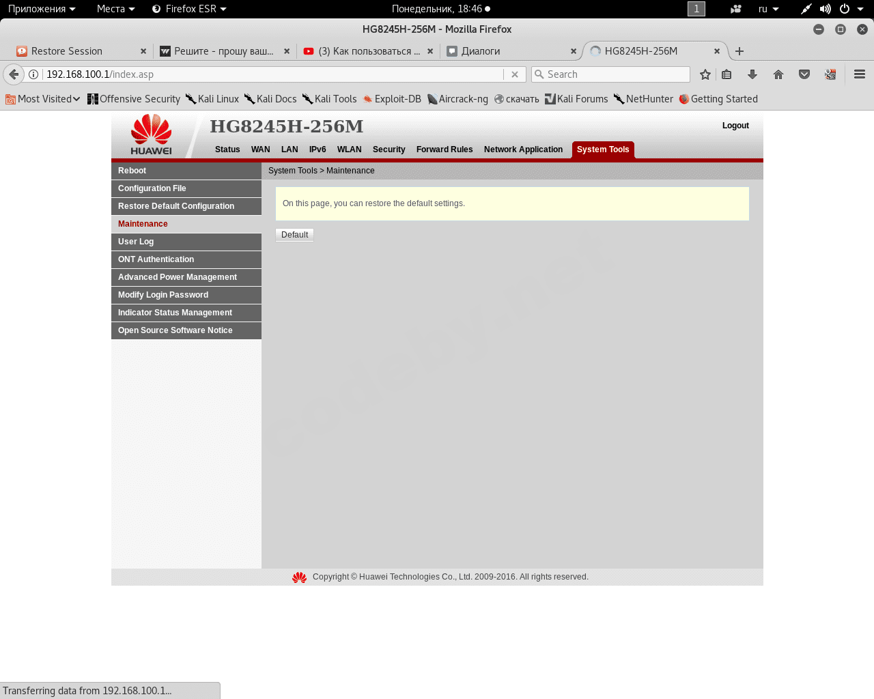874x699 pixels.
Task: Stop loading with the address bar X
Action: click(x=515, y=74)
